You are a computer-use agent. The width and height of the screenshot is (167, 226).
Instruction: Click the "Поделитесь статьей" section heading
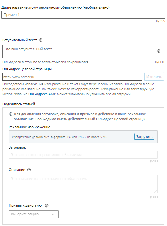(x=19, y=104)
